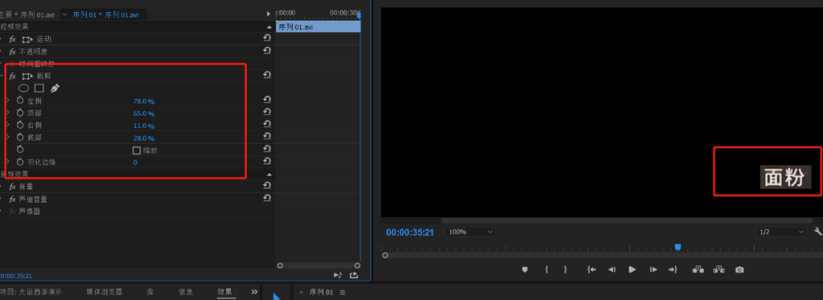Toggle the fx switch for 声道音量 effect
Screen dimensions: 823x300
pos(13,199)
